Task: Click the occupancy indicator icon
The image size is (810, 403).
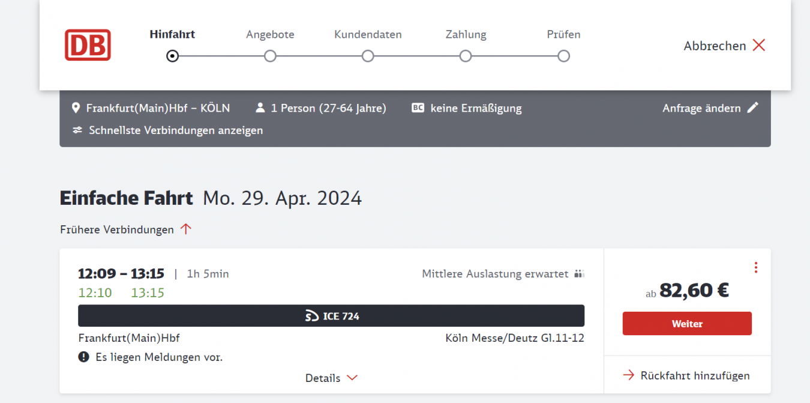Action: [579, 274]
